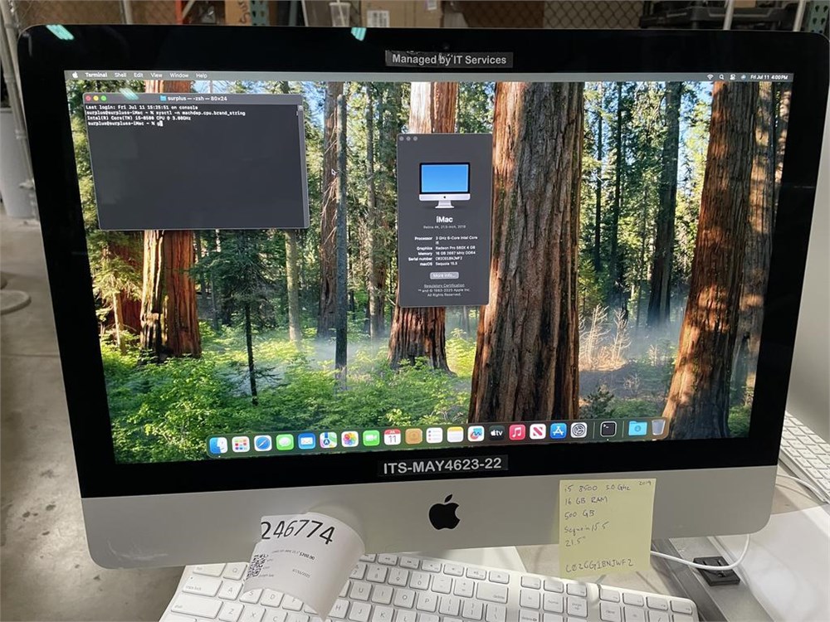Open the Downloads folder in Dock
Viewport: 830px width, 622px height.
[x=637, y=428]
